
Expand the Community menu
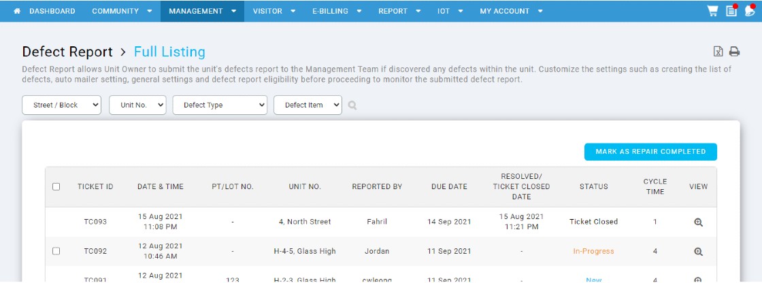point(122,11)
